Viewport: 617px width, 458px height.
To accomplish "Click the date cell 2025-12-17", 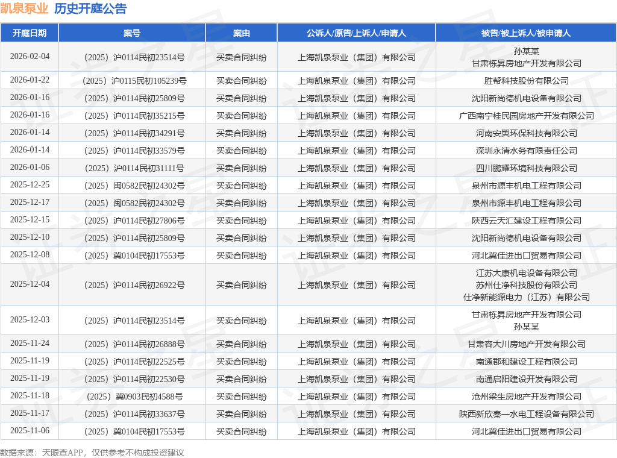I will 30,202.
